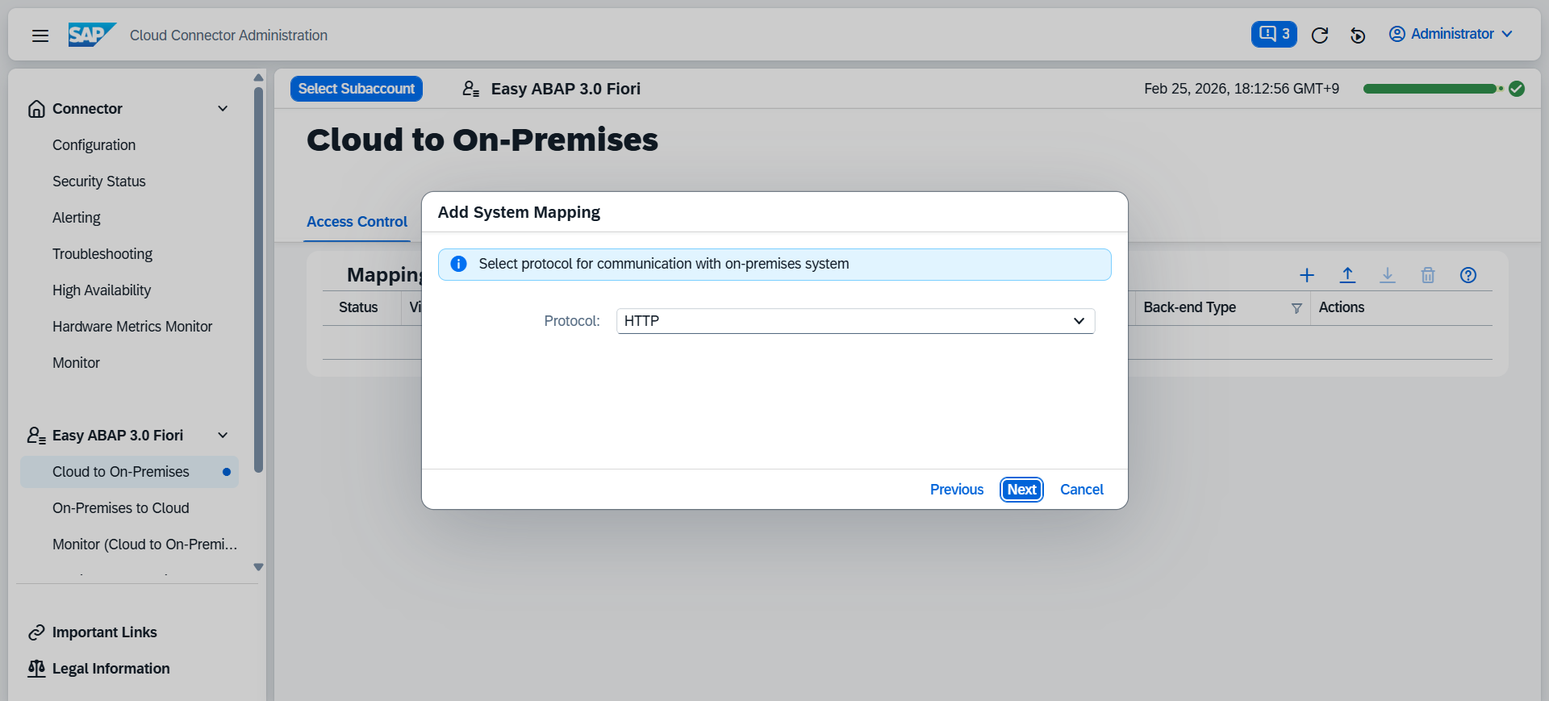Viewport: 1549px width, 701px height.
Task: Open the alerts notification badge
Action: 1274,34
